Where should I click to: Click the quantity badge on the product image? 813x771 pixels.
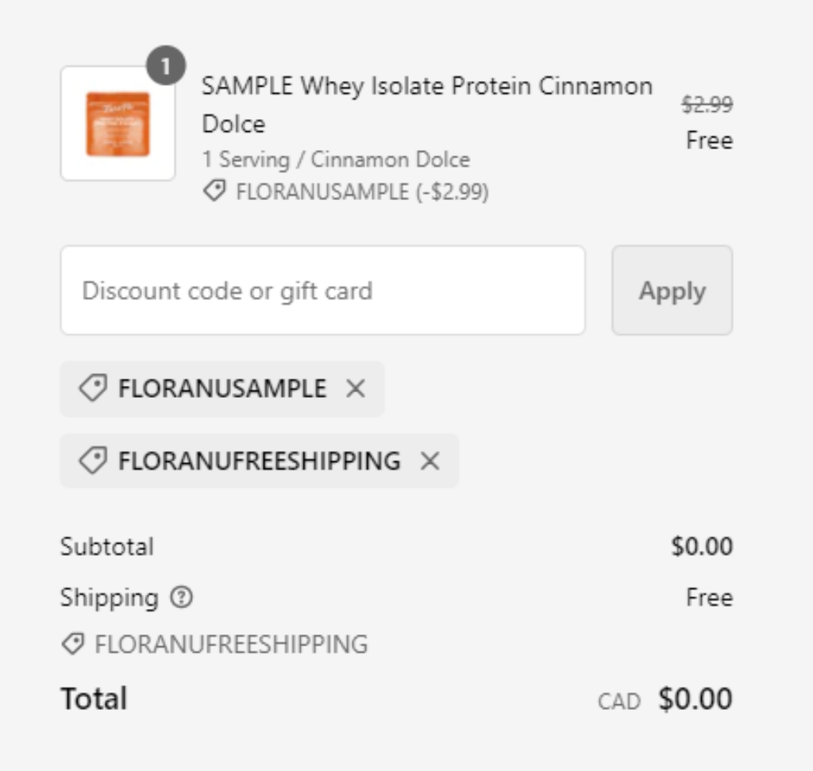166,67
